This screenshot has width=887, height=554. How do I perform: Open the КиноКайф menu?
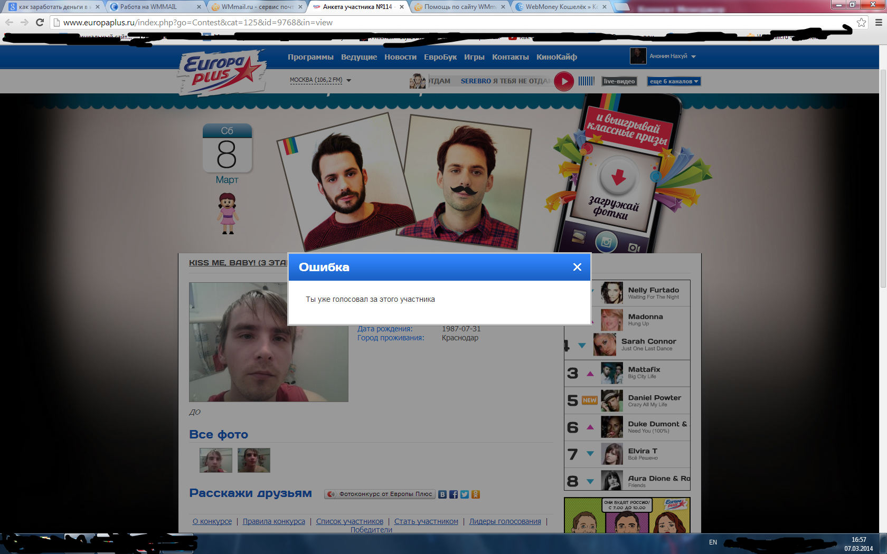(556, 57)
